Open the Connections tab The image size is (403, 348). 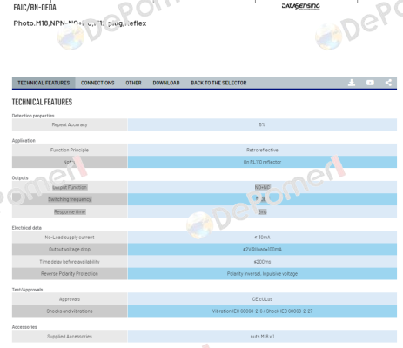(97, 83)
